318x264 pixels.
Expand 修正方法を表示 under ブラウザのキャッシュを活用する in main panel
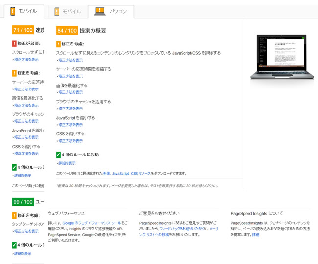70,109
